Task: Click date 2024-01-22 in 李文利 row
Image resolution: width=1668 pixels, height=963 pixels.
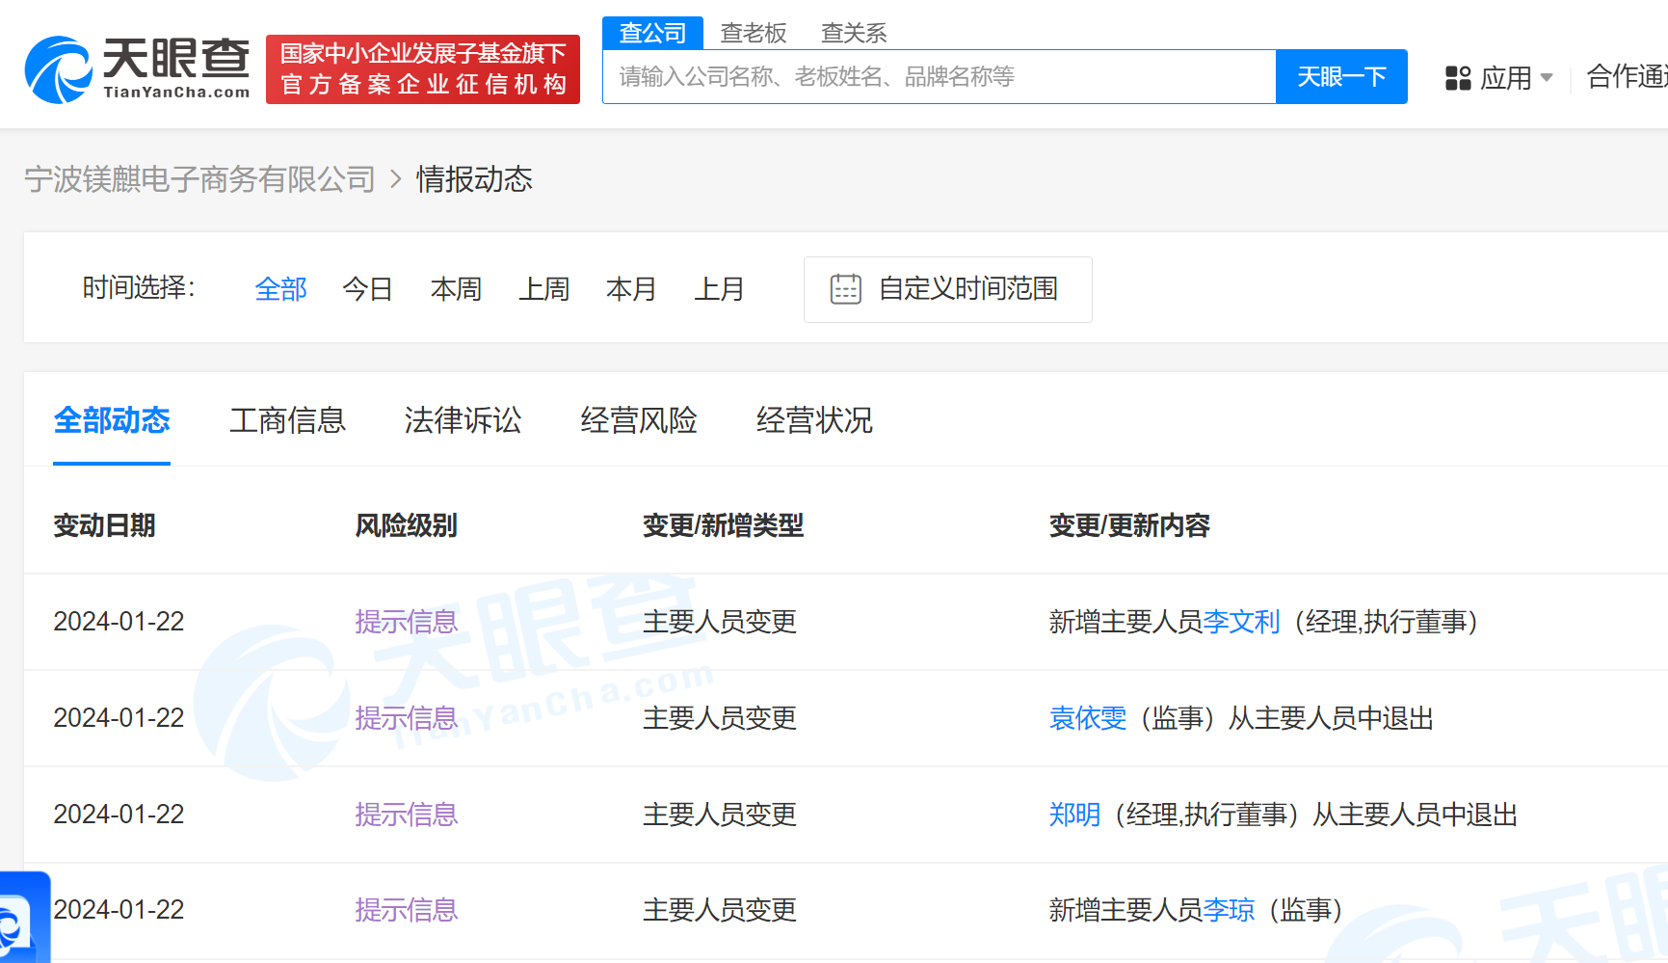Action: click(119, 622)
